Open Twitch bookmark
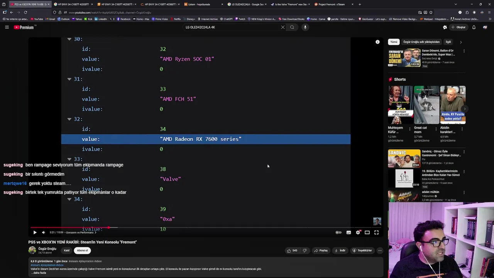 coord(240,19)
